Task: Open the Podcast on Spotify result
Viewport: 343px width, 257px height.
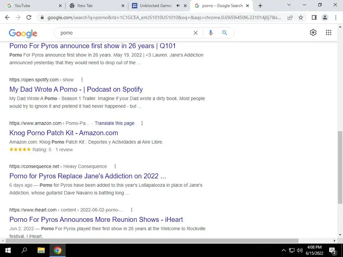Action: [76, 89]
